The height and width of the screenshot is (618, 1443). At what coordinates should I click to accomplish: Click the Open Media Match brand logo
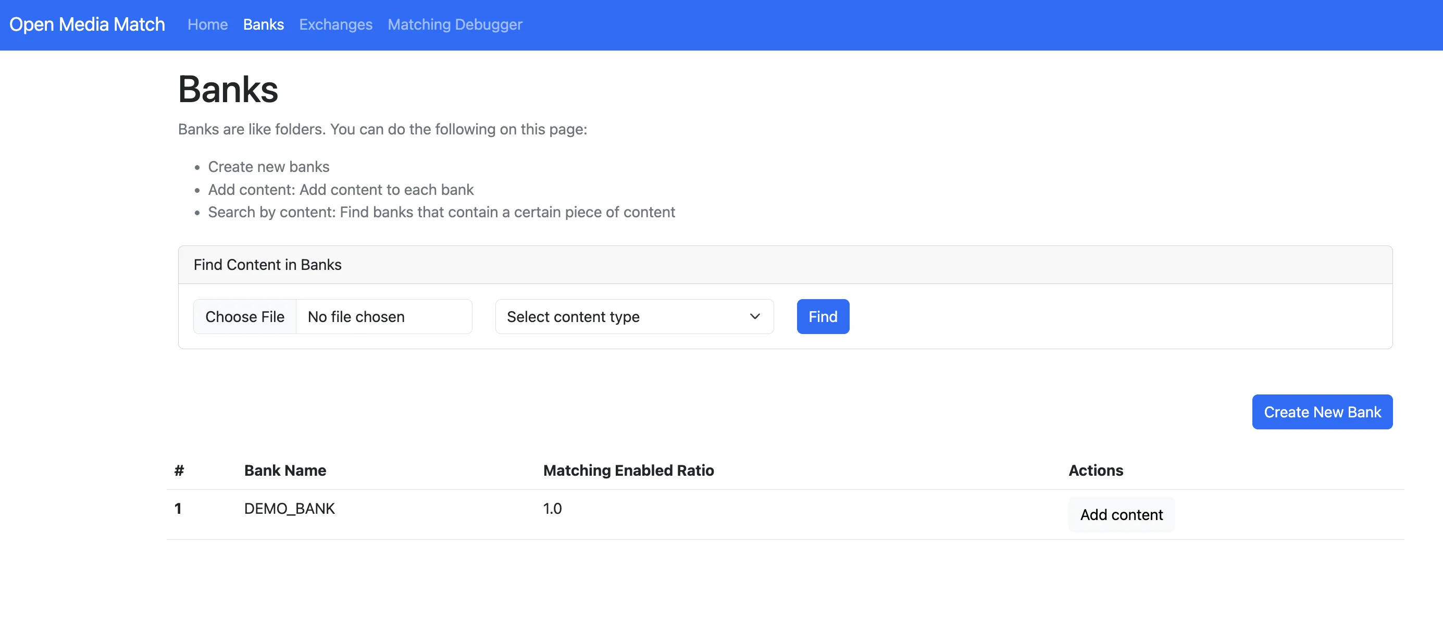pyautogui.click(x=88, y=24)
